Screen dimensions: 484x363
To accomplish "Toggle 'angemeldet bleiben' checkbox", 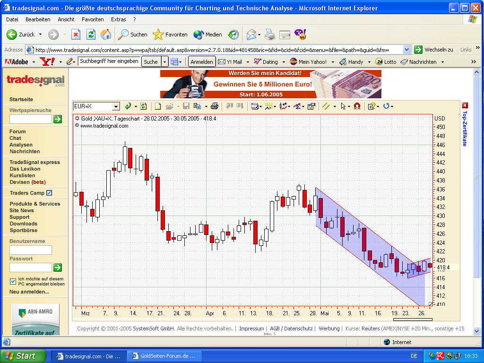I will 13,281.
